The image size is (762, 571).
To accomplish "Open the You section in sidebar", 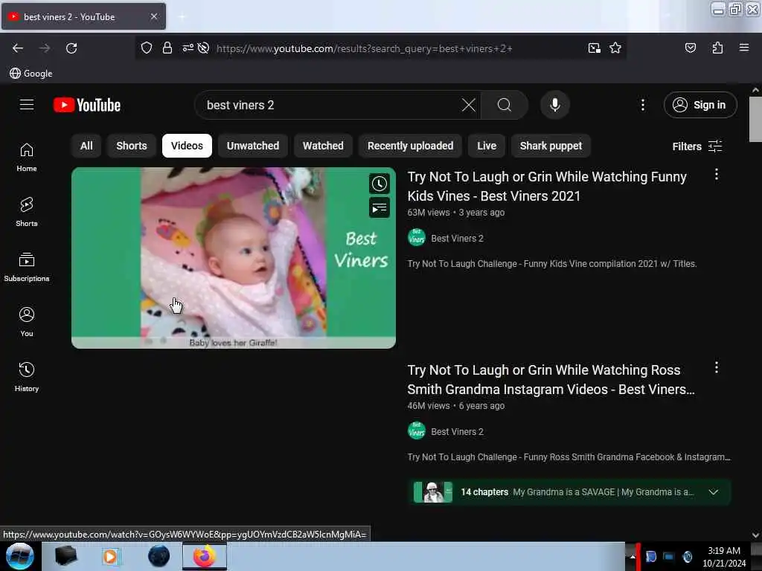I will (x=27, y=322).
